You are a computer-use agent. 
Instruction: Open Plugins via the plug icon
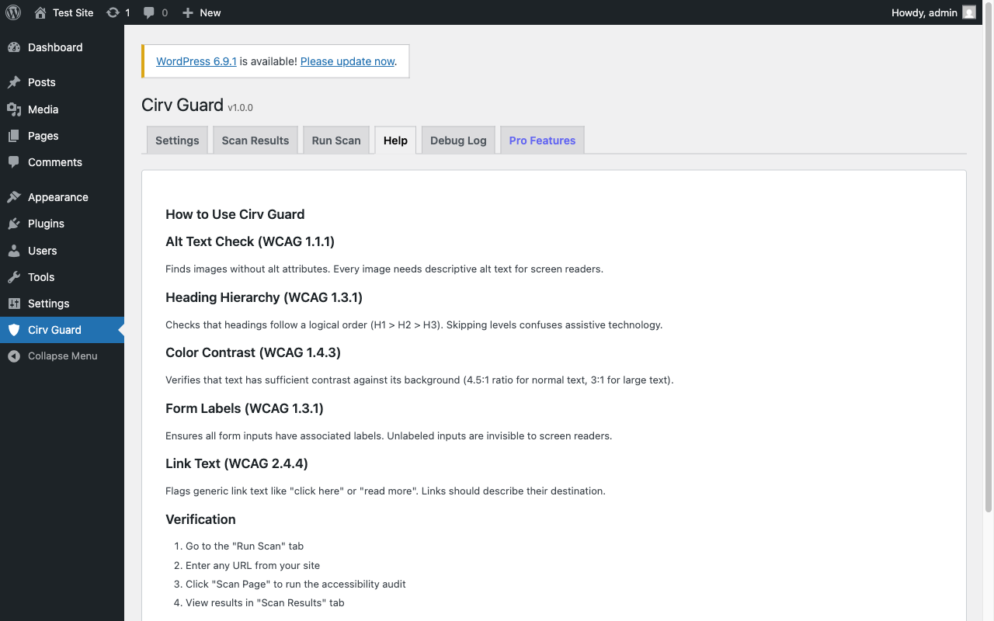[16, 224]
